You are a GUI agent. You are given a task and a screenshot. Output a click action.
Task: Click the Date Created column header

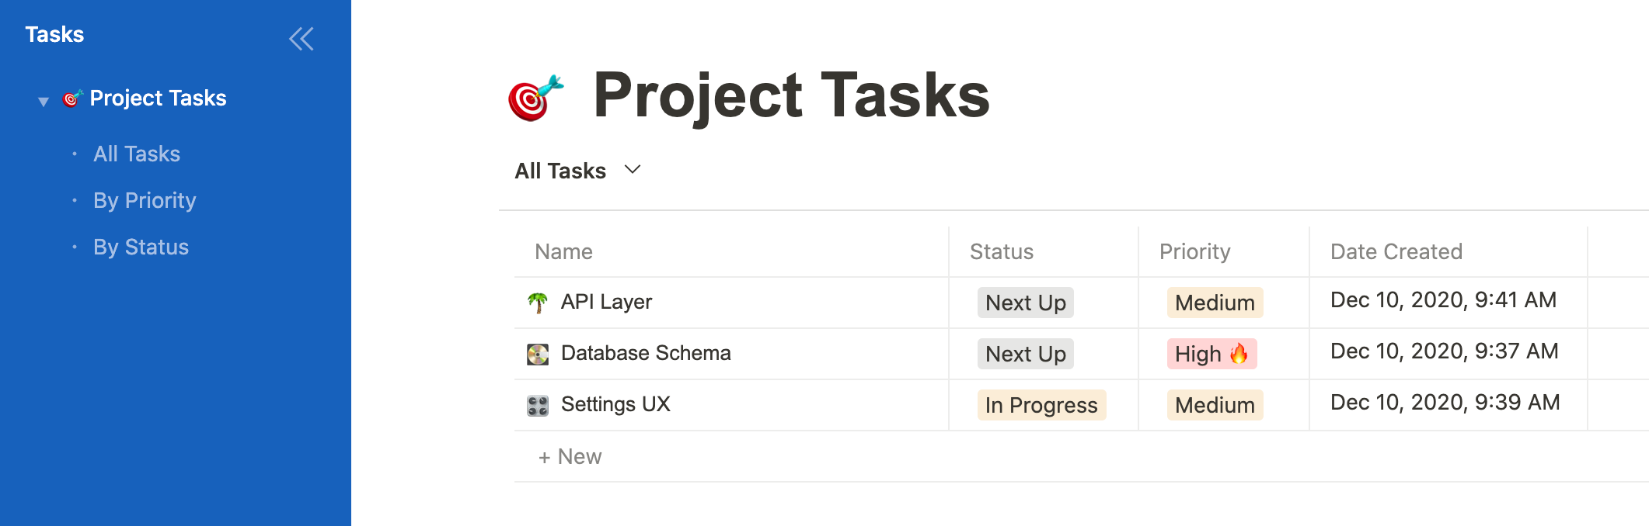tap(1396, 251)
